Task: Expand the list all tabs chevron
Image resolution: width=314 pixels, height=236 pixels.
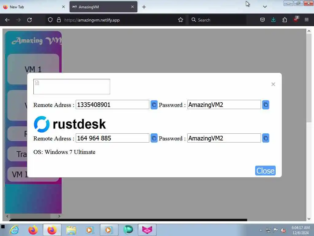Action: [x=265, y=7]
